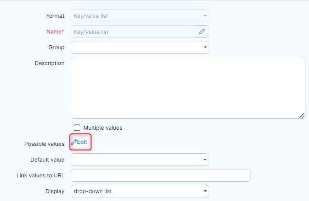Image resolution: width=309 pixels, height=201 pixels.
Task: Focus the Name text field
Action: [133, 32]
